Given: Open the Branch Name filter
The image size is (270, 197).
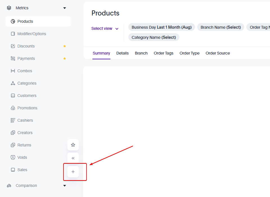Looking at the screenshot, I should coord(220,27).
